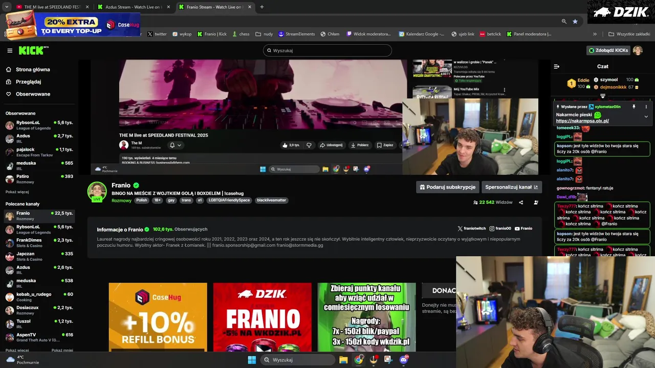The width and height of the screenshot is (655, 368).
Task: Show more bookmarks with double chevron
Action: point(595,34)
